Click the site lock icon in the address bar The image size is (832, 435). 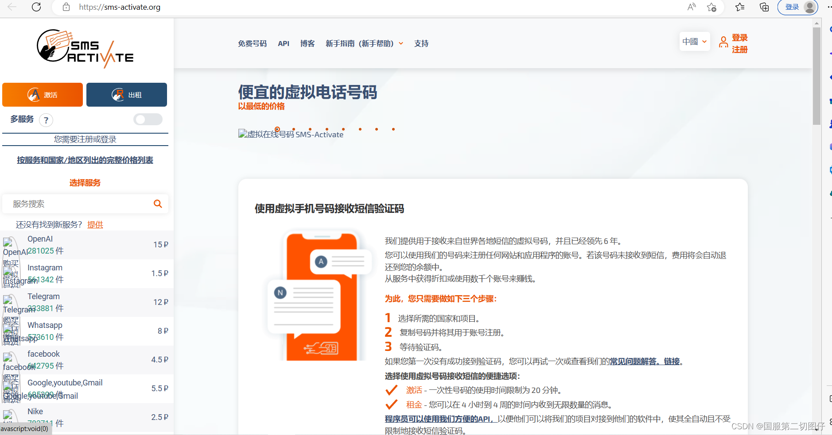pos(66,7)
